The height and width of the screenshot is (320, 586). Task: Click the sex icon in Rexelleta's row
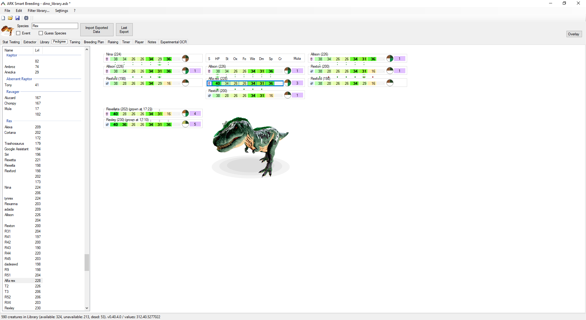pyautogui.click(x=107, y=114)
